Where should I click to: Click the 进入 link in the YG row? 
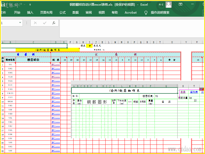pos(56,65)
